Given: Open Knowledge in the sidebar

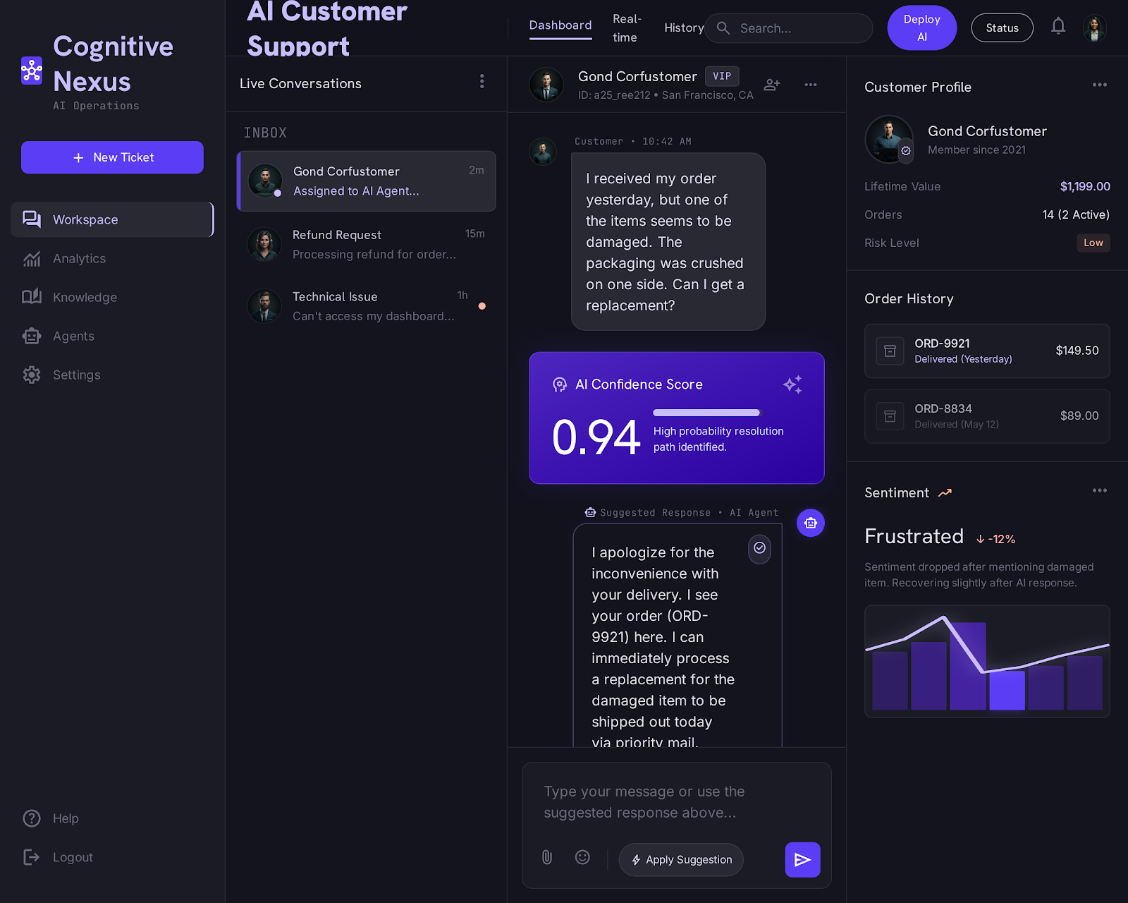Looking at the screenshot, I should tap(111, 298).
